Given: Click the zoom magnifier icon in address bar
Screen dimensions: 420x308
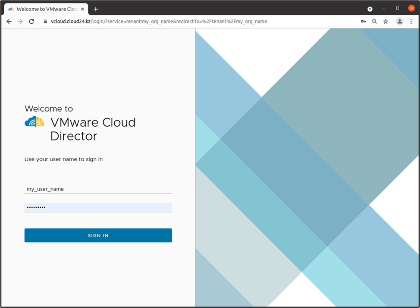Looking at the screenshot, I should click(x=374, y=21).
